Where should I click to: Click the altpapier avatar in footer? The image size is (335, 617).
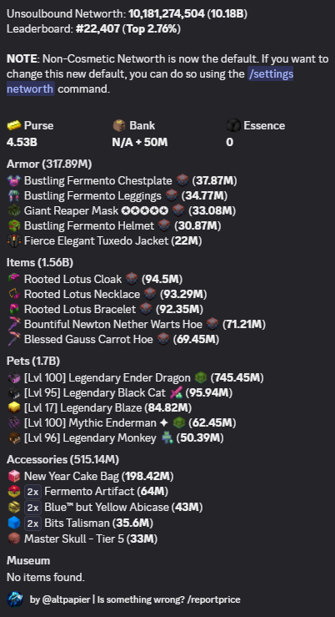click(x=15, y=599)
